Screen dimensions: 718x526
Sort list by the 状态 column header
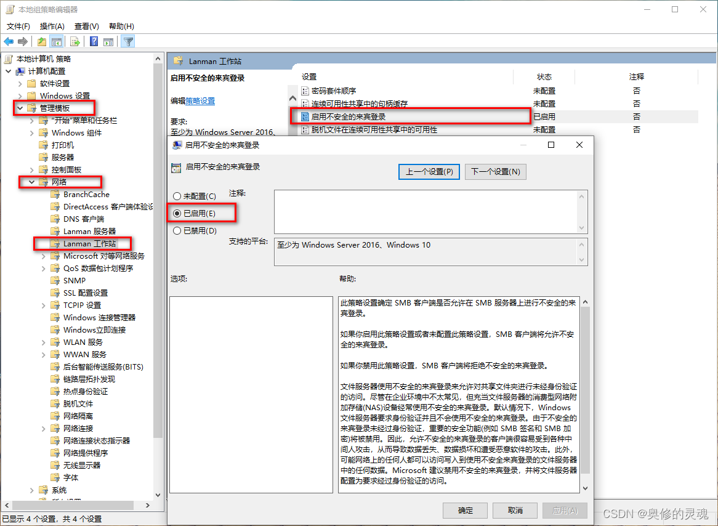(544, 77)
